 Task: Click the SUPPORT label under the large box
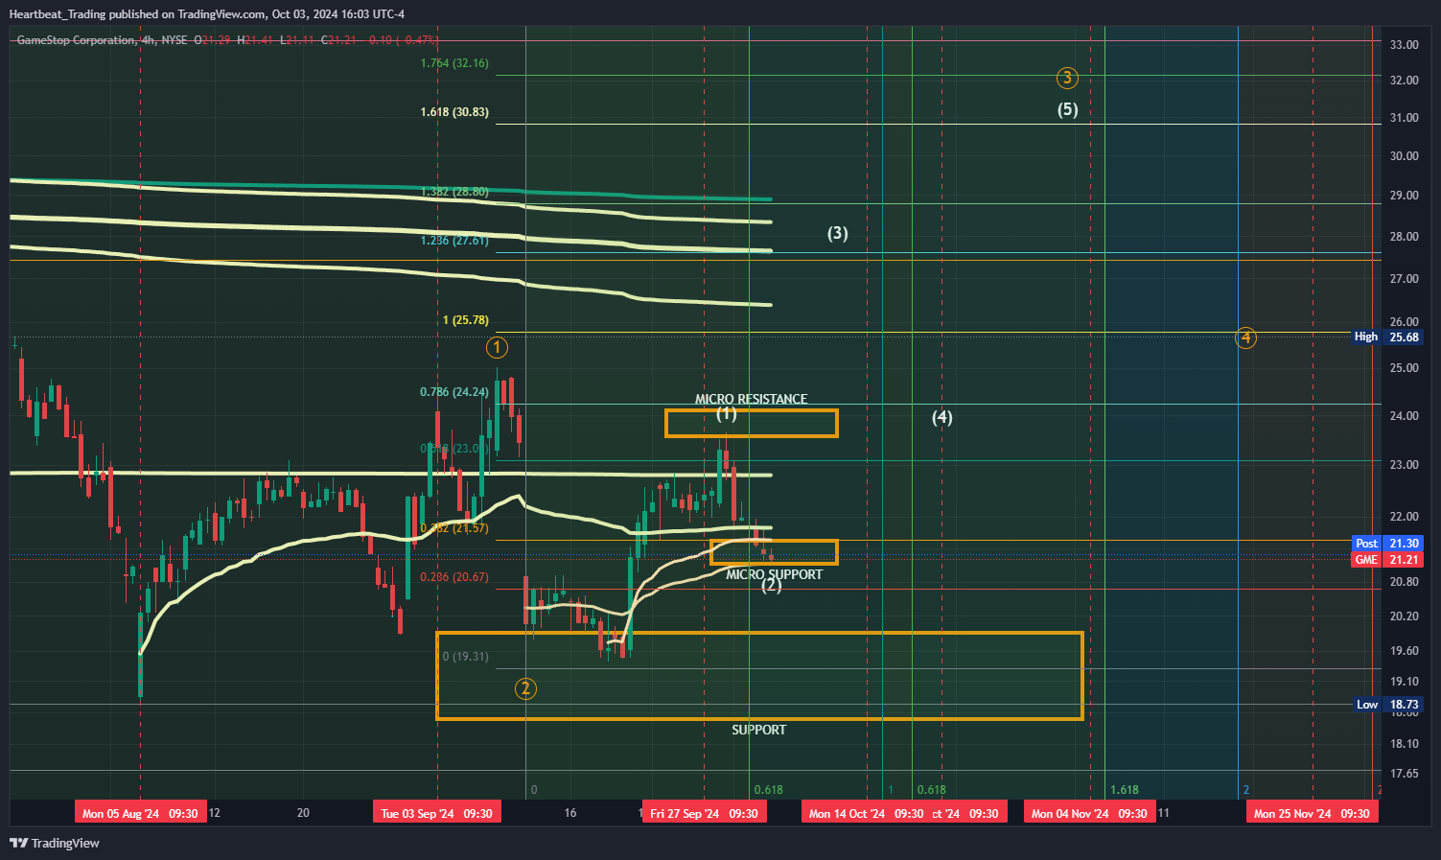coord(759,730)
